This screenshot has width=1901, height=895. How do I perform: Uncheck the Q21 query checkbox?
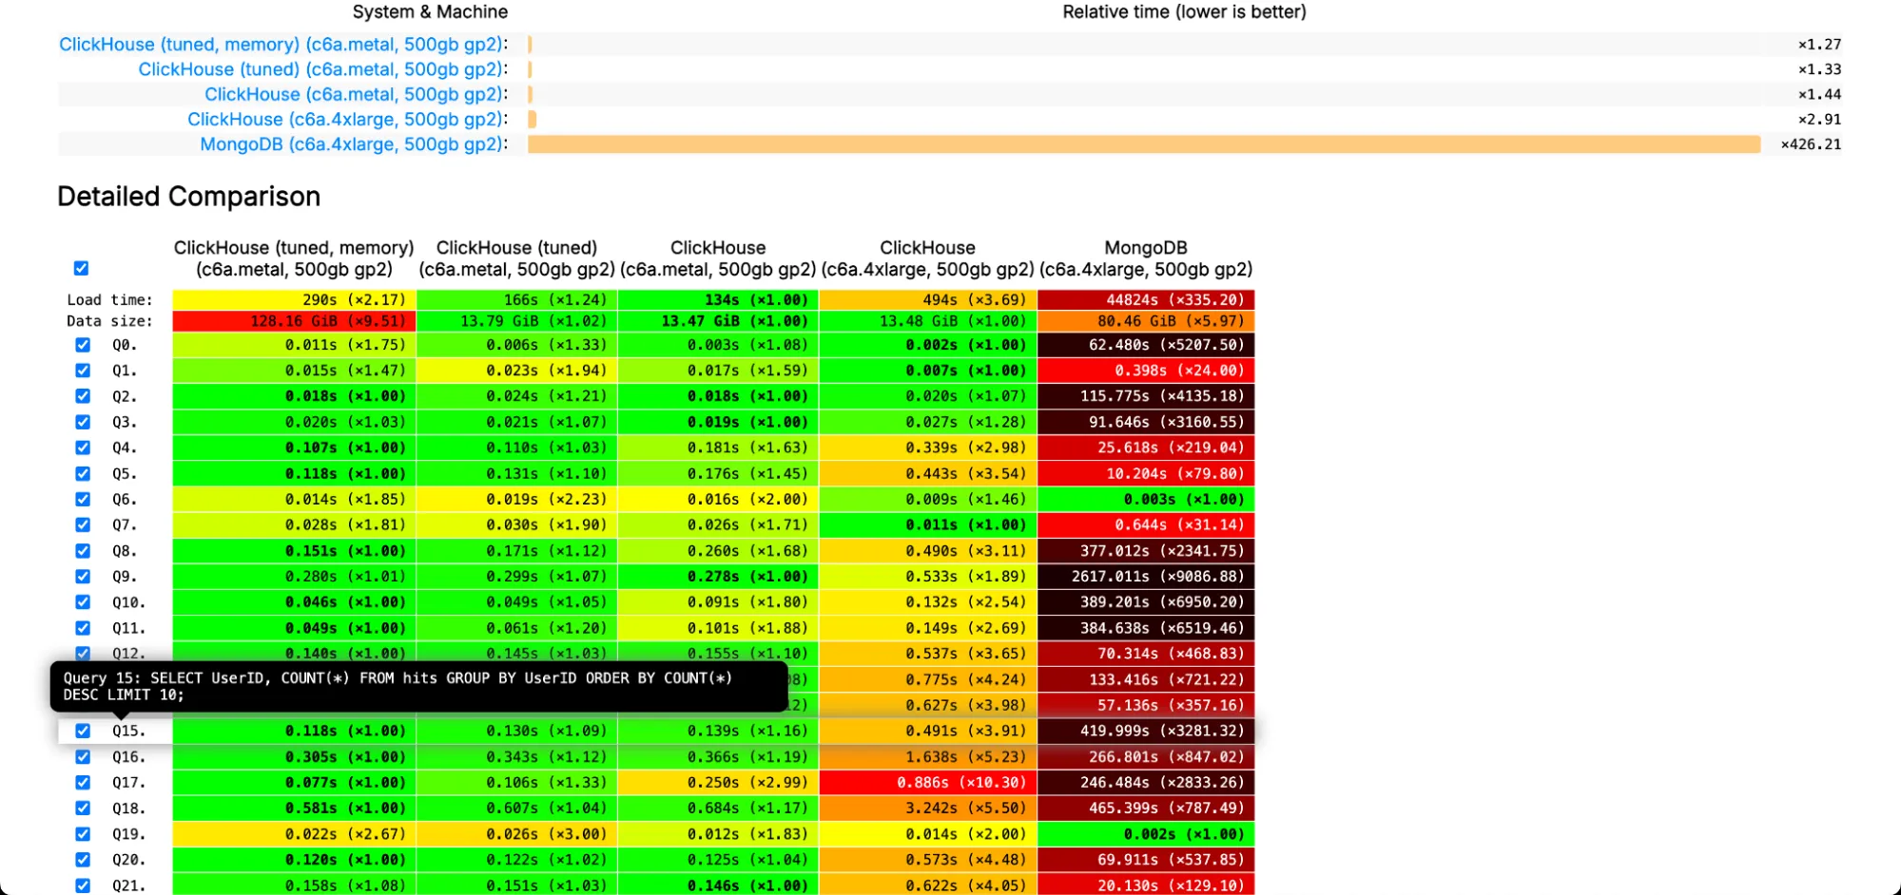83,885
